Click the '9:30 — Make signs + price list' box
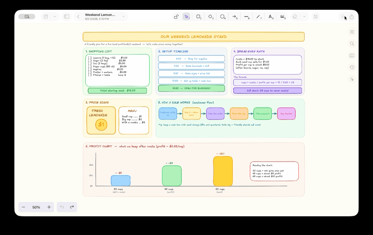The height and width of the screenshot is (235, 373). (x=192, y=74)
